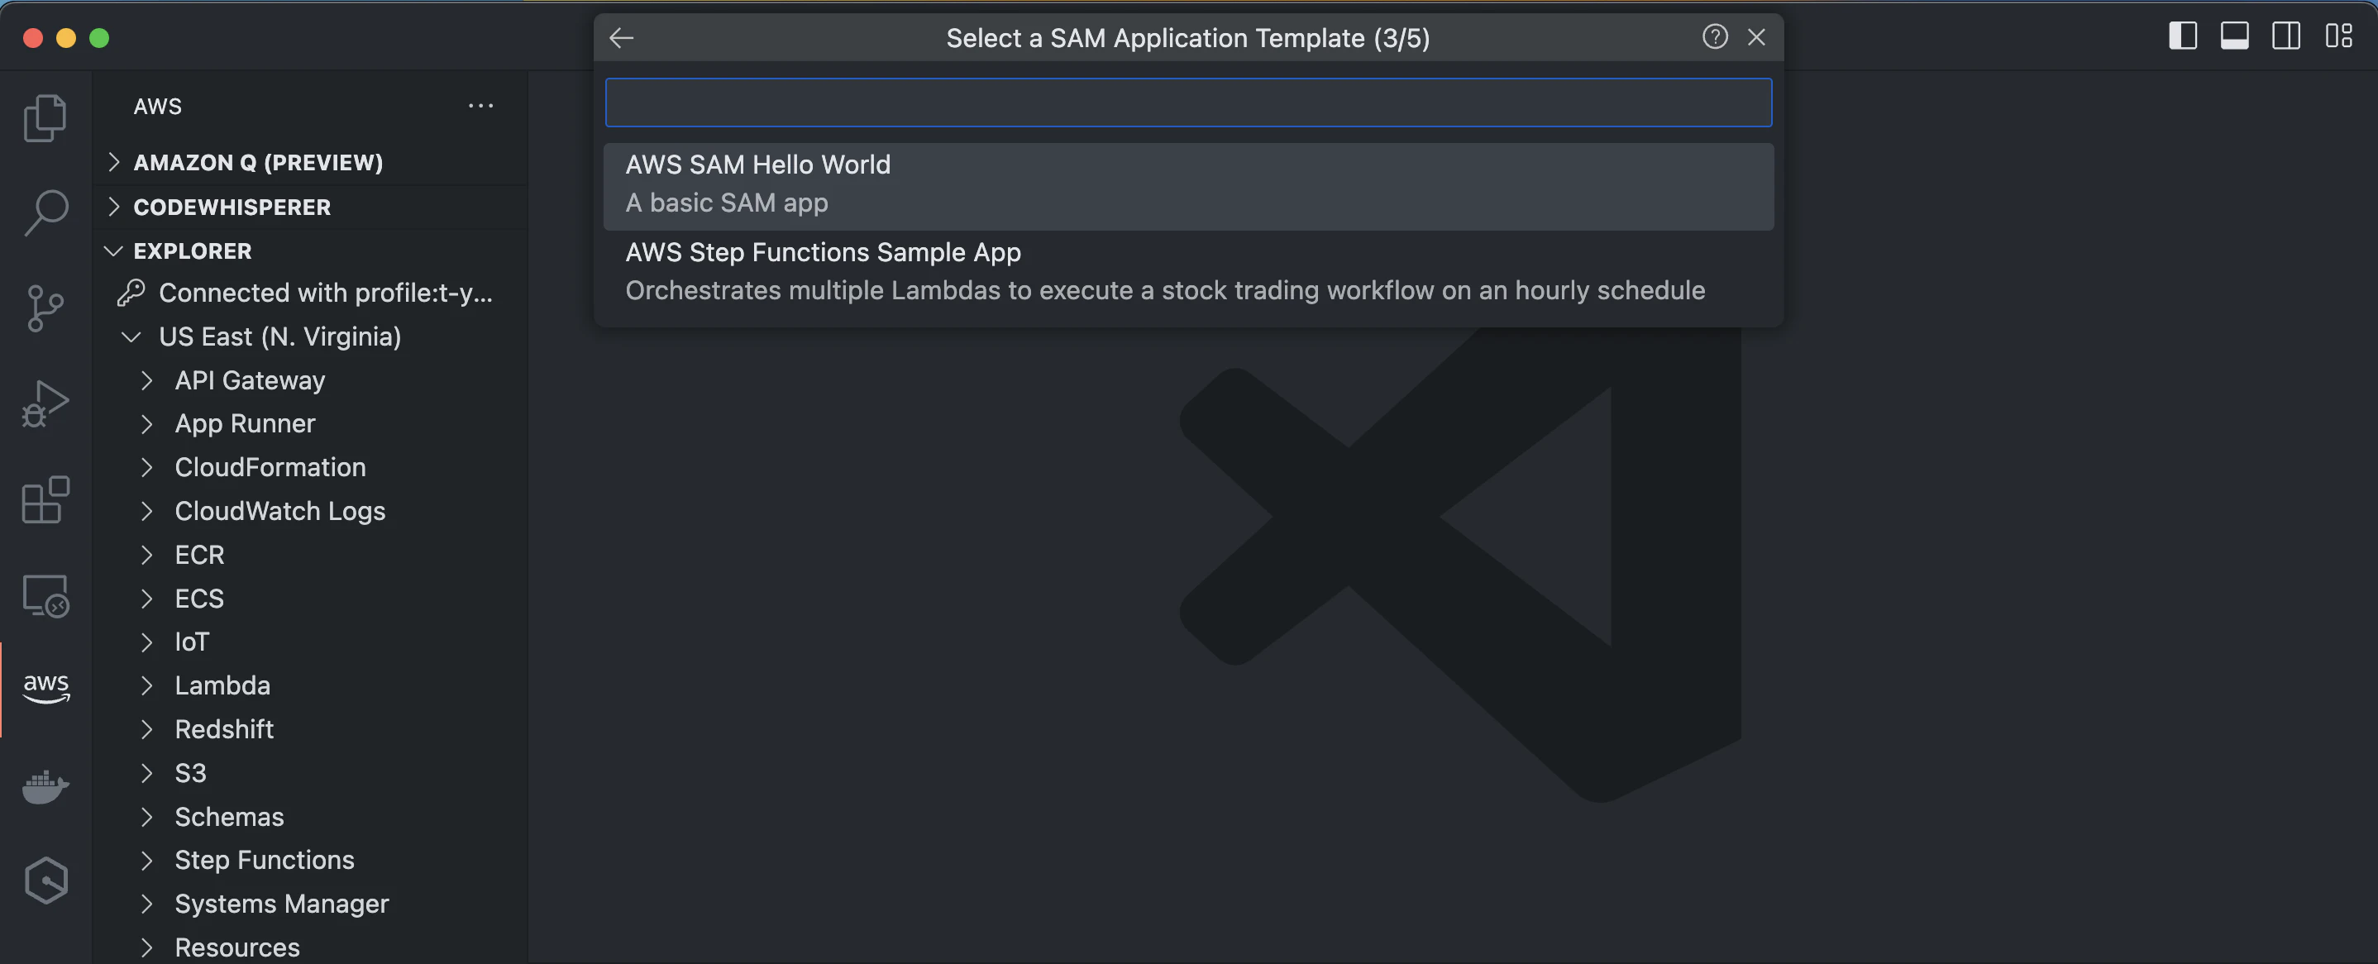Viewport: 2378px width, 964px height.
Task: Expand the Amazon Q (Preview) section
Action: click(113, 163)
